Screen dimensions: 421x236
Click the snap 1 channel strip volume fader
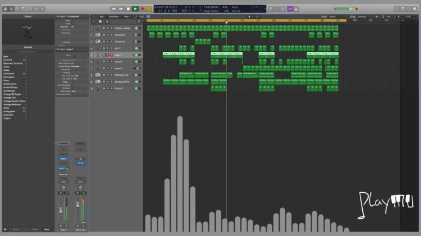click(x=61, y=210)
